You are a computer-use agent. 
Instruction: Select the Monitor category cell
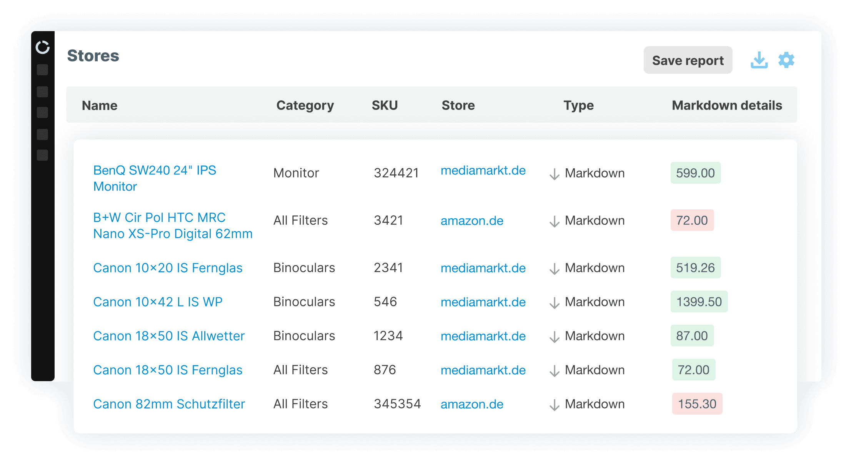pos(296,173)
